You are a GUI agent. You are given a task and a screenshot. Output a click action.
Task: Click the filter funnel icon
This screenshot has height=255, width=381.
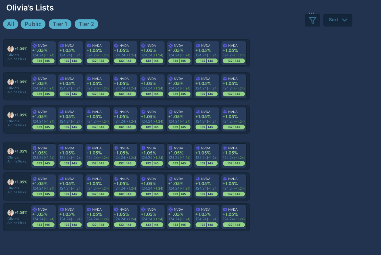(312, 20)
